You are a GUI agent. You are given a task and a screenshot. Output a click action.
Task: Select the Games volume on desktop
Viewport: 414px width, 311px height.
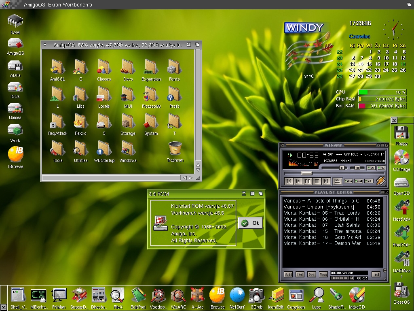coord(15,111)
